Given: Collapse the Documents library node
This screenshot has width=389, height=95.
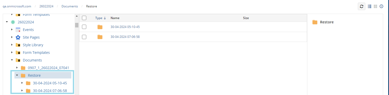Looking at the screenshot, I should click(12, 60).
